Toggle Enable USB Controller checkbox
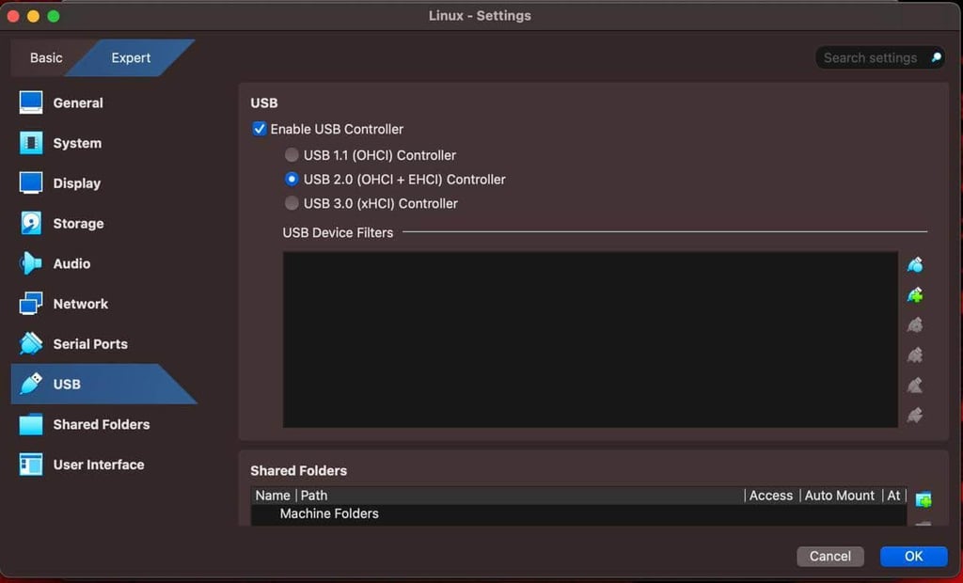Image resolution: width=963 pixels, height=583 pixels. [260, 129]
